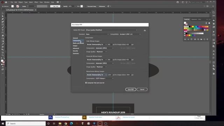Select Summary section in PDF dialog
Image resolution: width=224 pixels, height=126 pixels.
(x=76, y=54)
